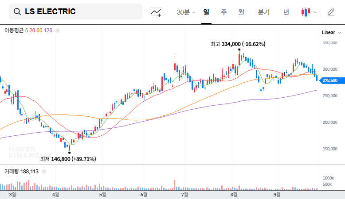This screenshot has height=199, width=345.
Task: Click the 150,000 price axis label
Action: [x=330, y=149]
